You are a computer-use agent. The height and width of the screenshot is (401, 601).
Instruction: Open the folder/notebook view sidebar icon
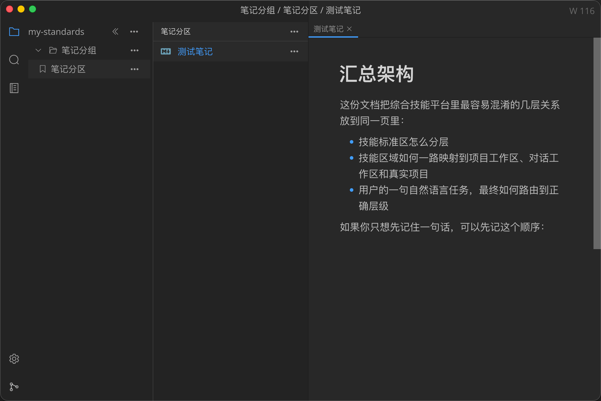click(x=14, y=32)
